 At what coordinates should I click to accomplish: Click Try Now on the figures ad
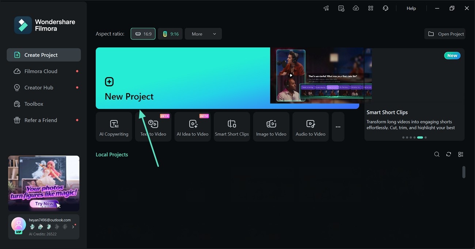pyautogui.click(x=44, y=204)
